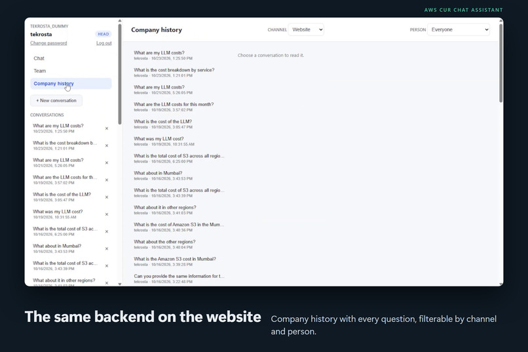The image size is (528, 352).
Task: Open the Person dropdown set to Everyone
Action: tap(459, 29)
